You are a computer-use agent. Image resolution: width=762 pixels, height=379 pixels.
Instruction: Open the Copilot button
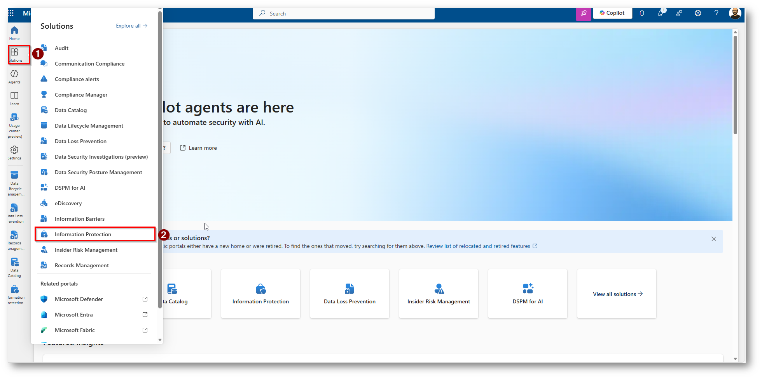tap(612, 13)
